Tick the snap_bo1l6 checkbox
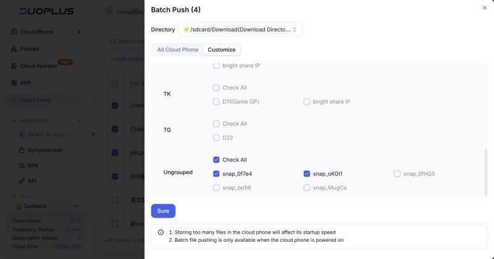 point(216,187)
